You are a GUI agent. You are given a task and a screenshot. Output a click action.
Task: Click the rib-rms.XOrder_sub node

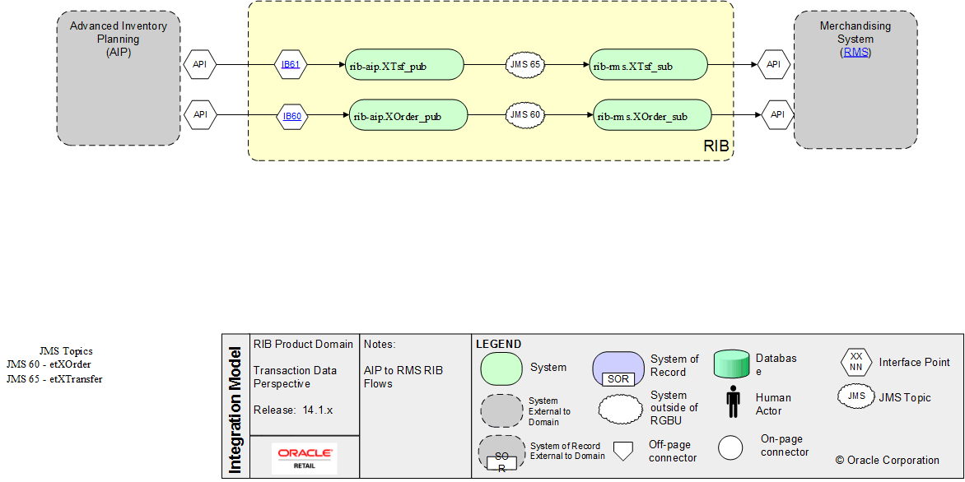pos(651,115)
